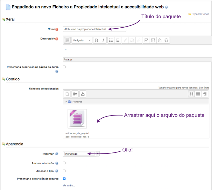
Task: Insert a hyperlink in the description
Action: click(125, 40)
